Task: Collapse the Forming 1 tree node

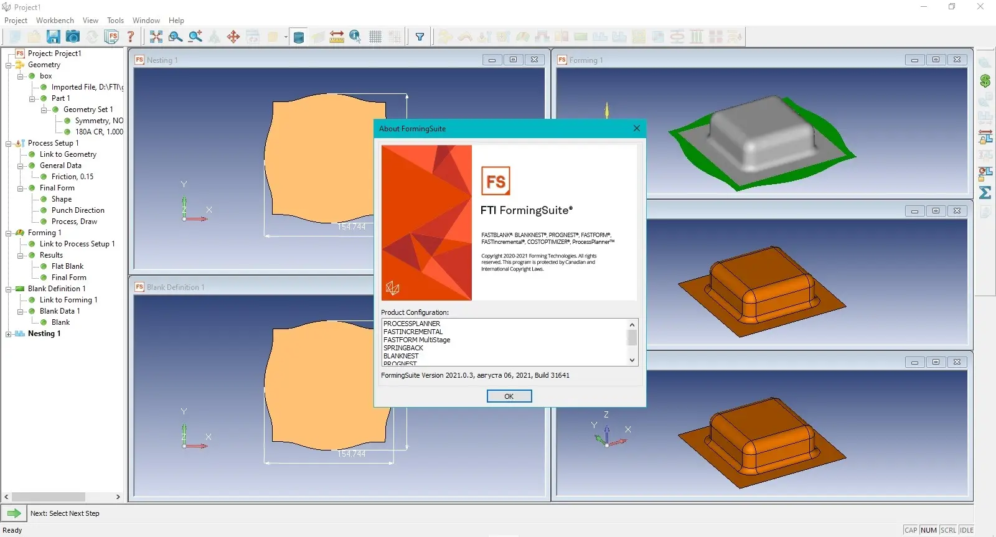Action: pyautogui.click(x=9, y=233)
